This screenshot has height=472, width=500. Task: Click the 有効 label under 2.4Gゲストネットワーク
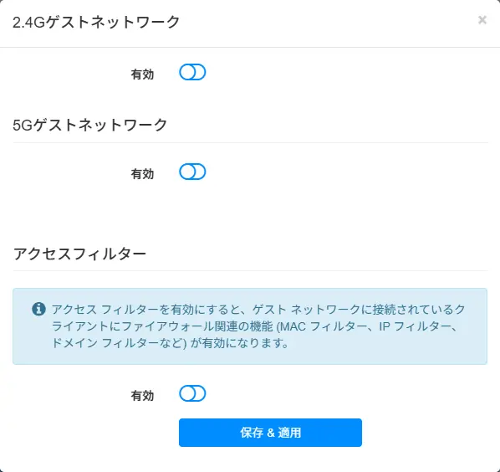point(142,74)
